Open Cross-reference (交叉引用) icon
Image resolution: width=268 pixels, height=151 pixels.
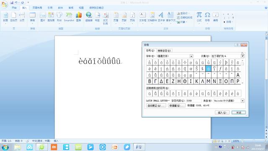[105, 18]
